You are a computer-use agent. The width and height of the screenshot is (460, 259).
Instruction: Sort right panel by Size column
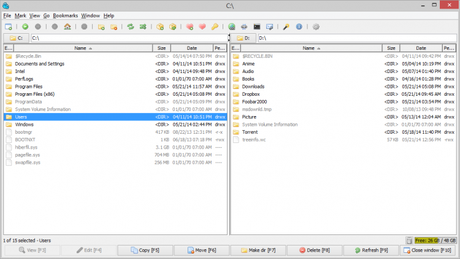click(x=391, y=48)
